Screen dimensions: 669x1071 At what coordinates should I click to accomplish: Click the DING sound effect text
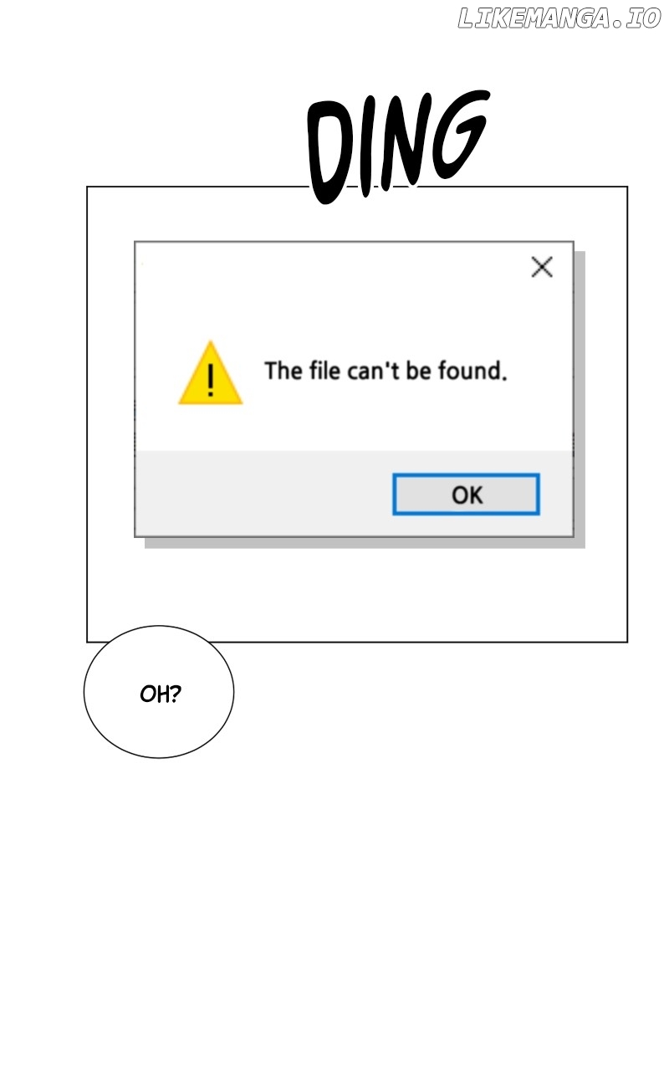[397, 147]
